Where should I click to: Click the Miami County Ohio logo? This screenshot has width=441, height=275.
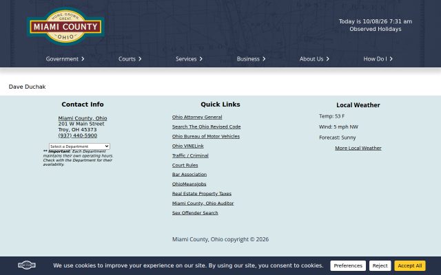coord(65,26)
